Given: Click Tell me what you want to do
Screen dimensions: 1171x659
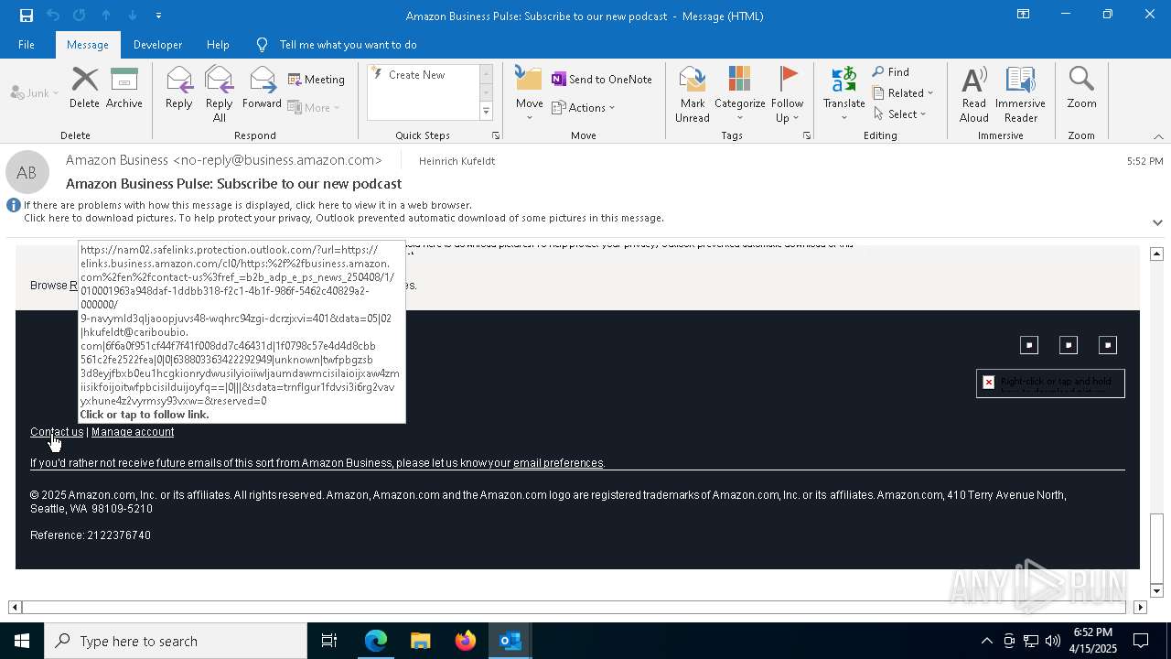Looking at the screenshot, I should [x=337, y=45].
